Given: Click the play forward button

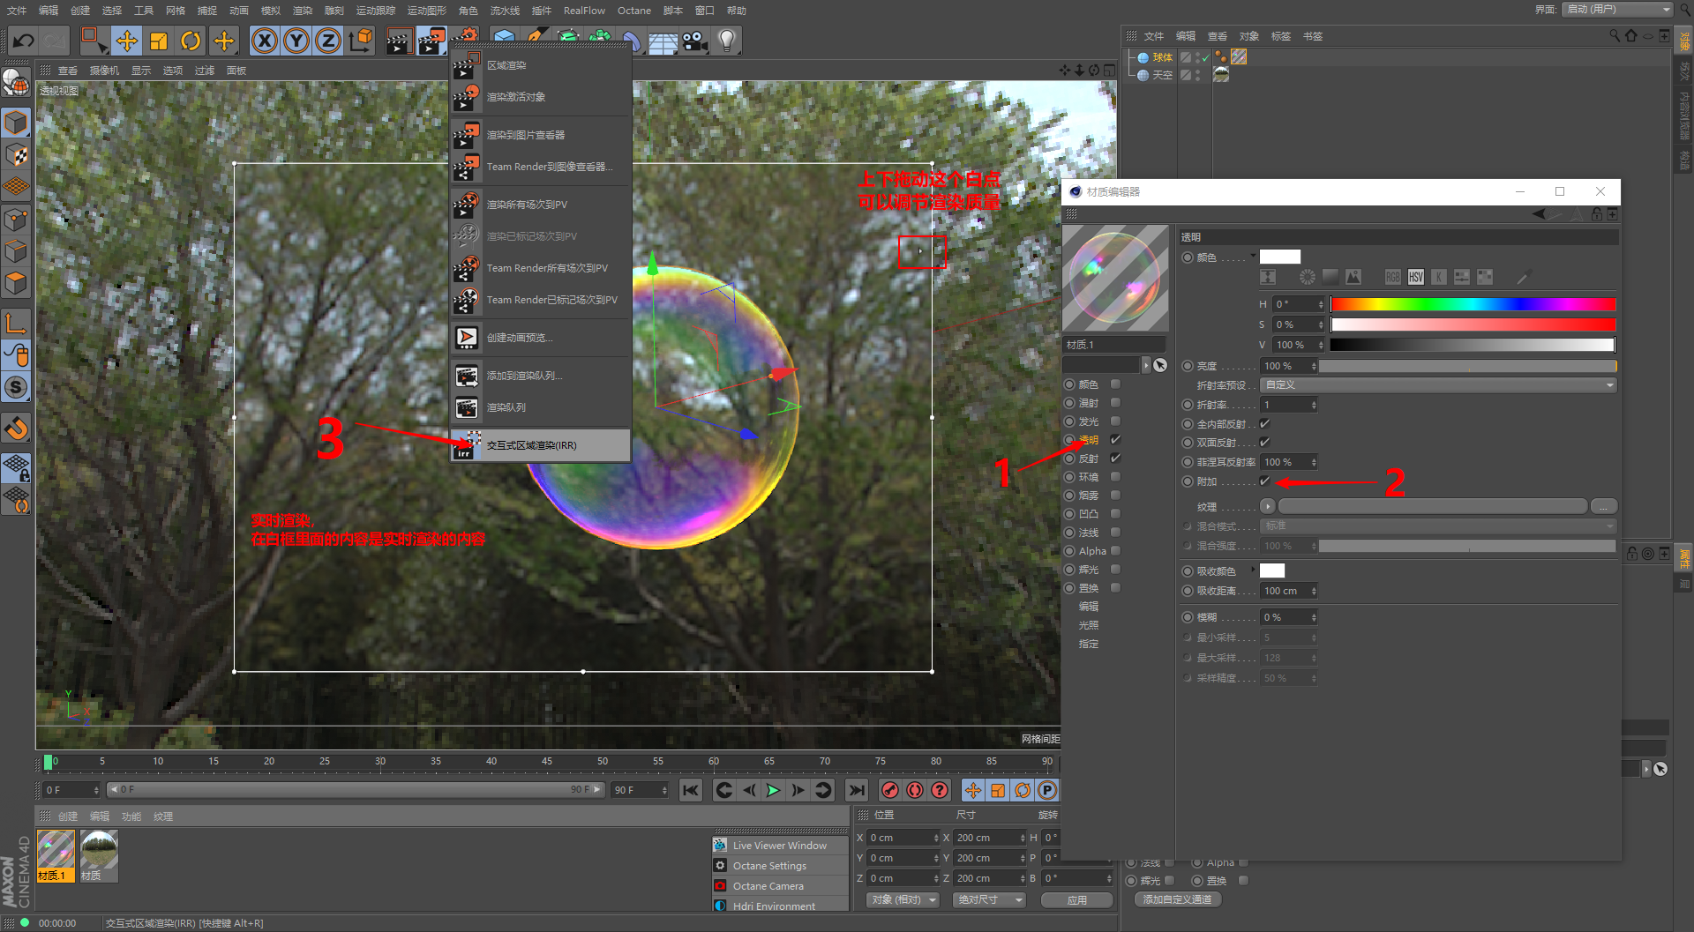Looking at the screenshot, I should click(x=773, y=790).
